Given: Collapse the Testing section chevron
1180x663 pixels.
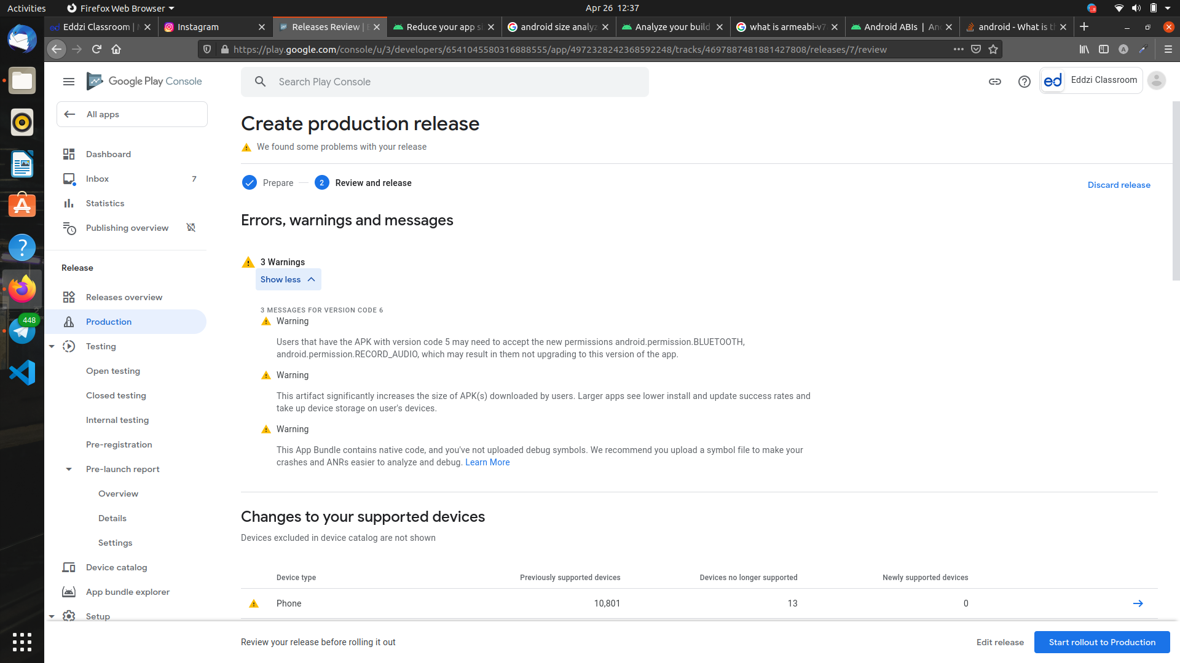Looking at the screenshot, I should tap(52, 346).
